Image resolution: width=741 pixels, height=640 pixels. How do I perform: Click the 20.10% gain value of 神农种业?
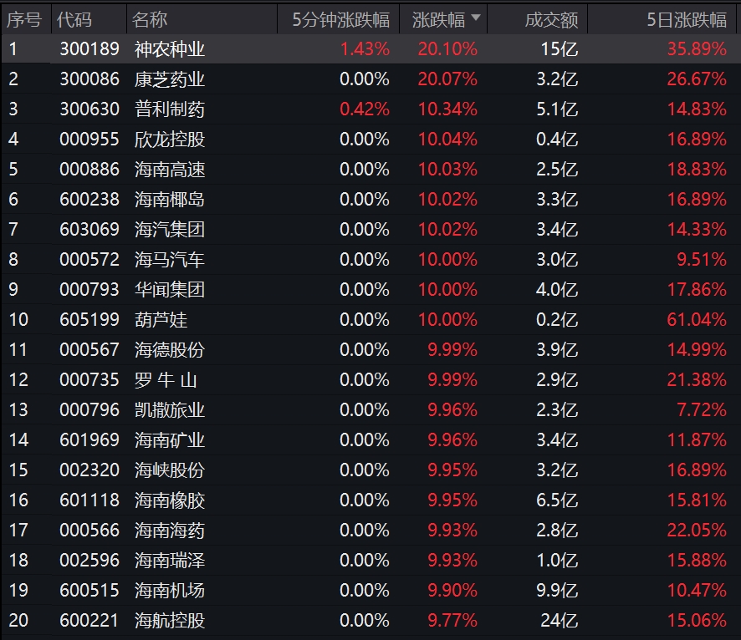(447, 48)
